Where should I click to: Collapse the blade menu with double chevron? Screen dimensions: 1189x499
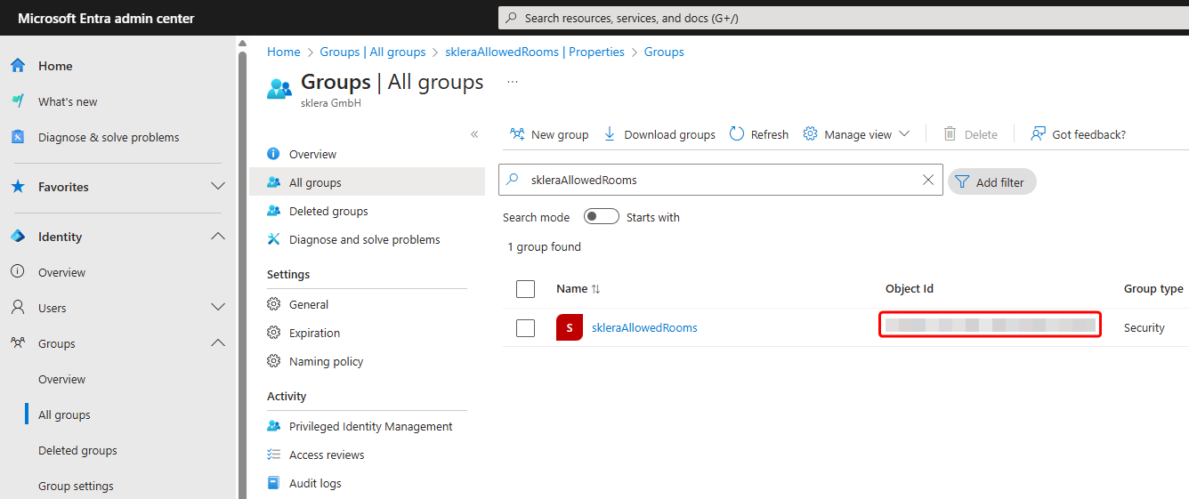474,134
